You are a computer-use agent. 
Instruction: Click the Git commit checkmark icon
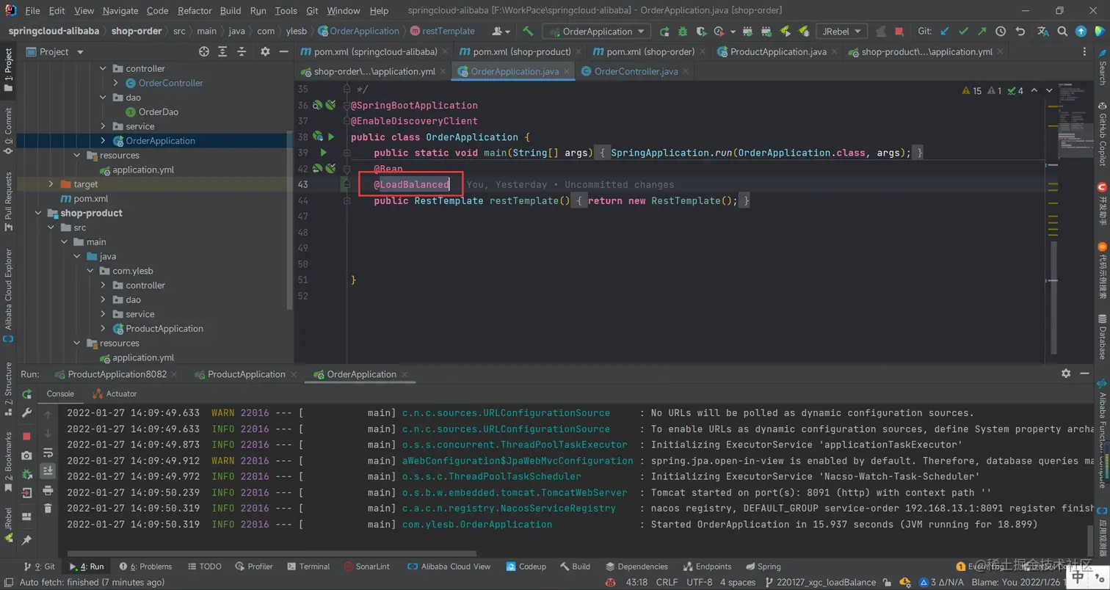tap(963, 32)
